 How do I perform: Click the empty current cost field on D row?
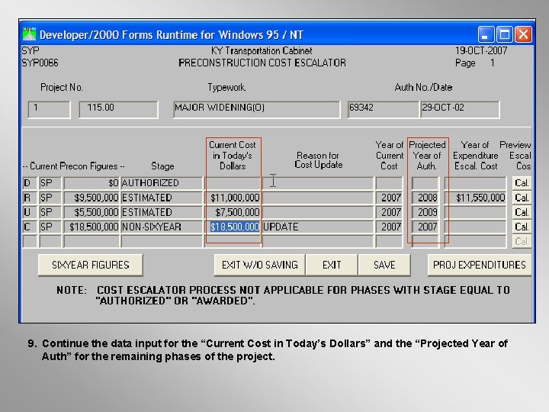coord(233,183)
